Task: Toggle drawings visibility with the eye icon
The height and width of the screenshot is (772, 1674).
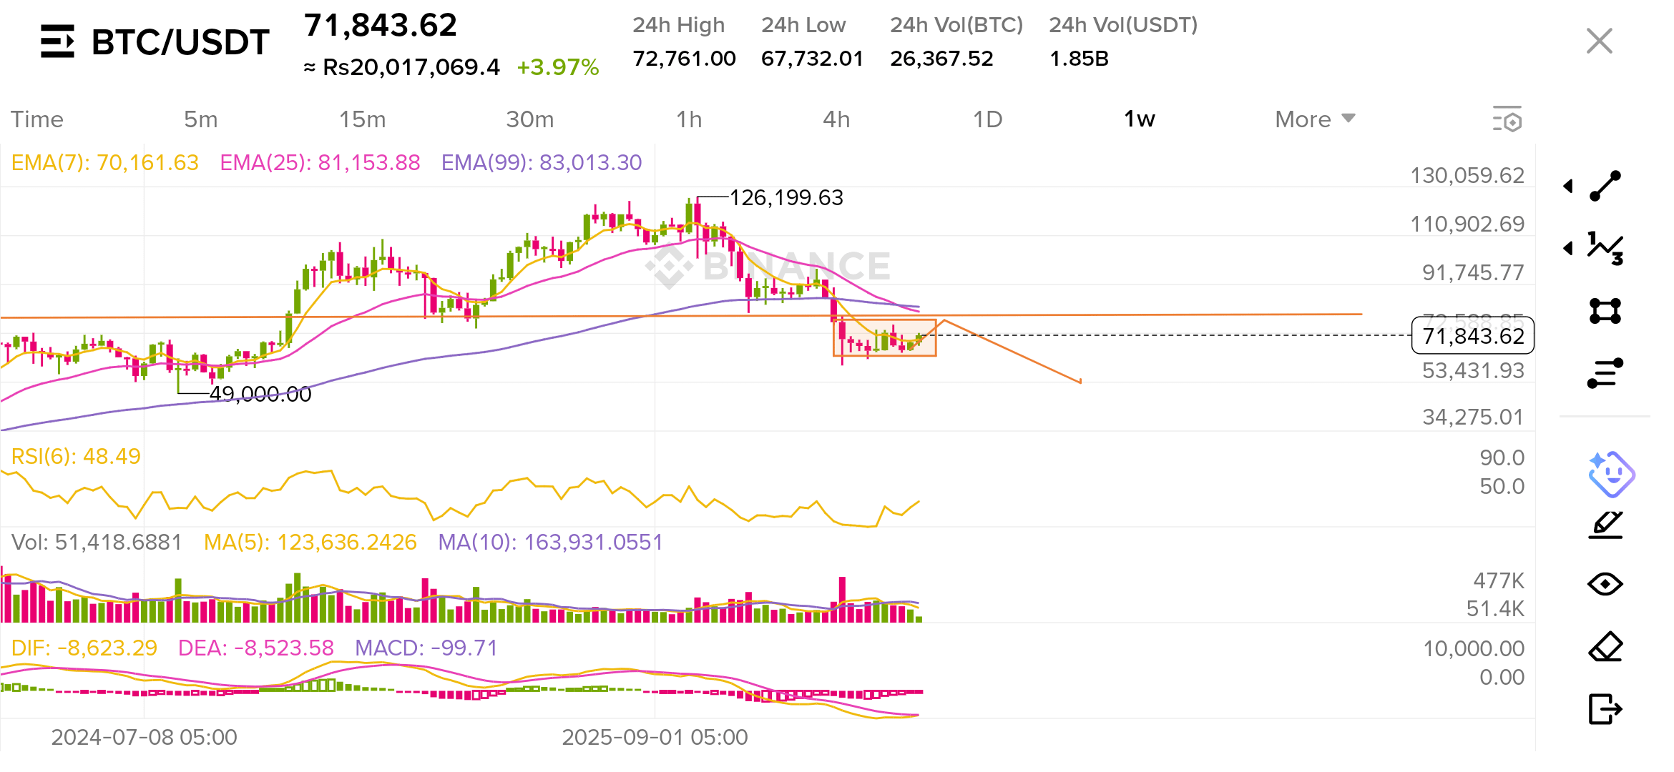Action: coord(1605,585)
